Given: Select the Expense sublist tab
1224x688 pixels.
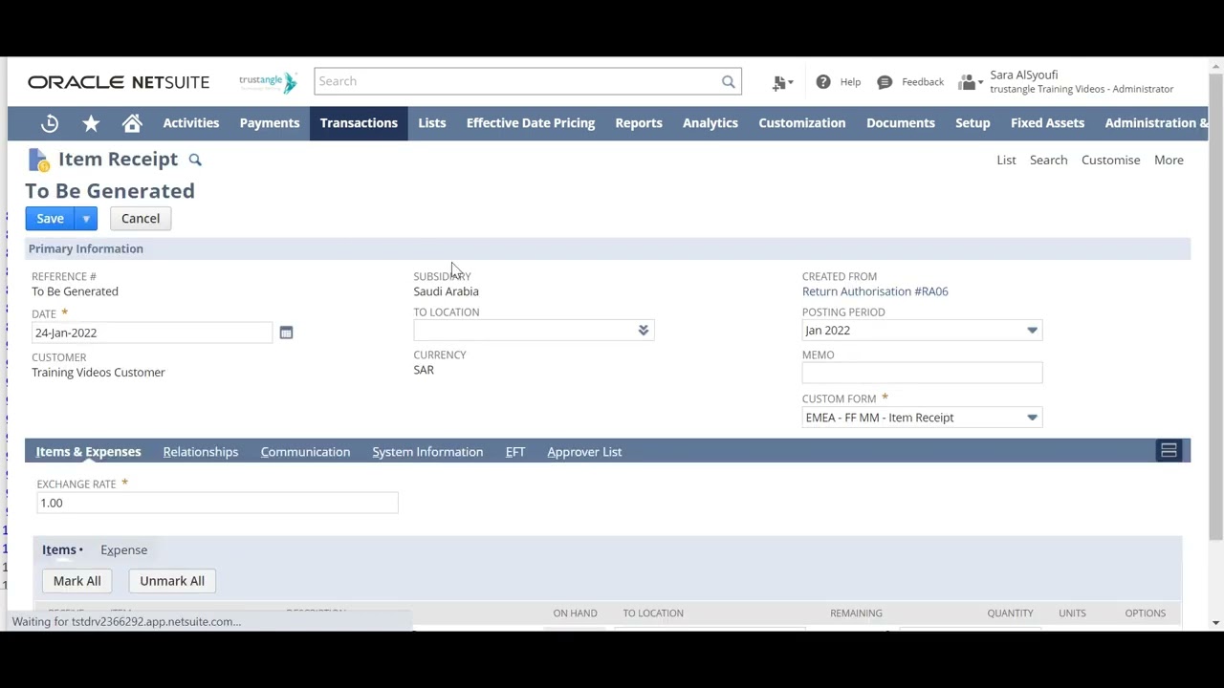Looking at the screenshot, I should point(123,550).
